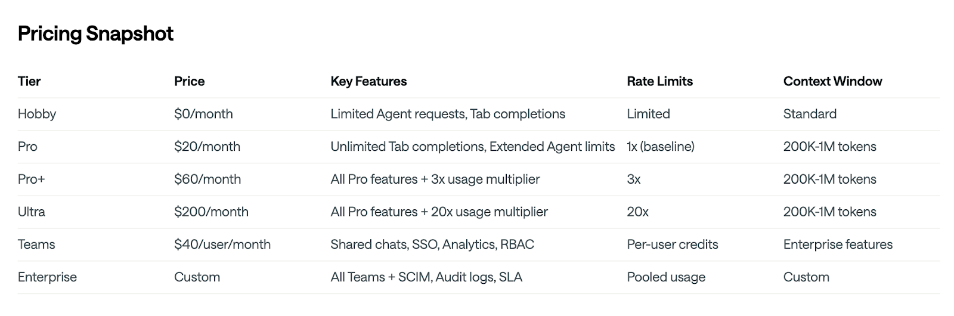954x316 pixels.
Task: Click the $200/month price cell
Action: [211, 212]
